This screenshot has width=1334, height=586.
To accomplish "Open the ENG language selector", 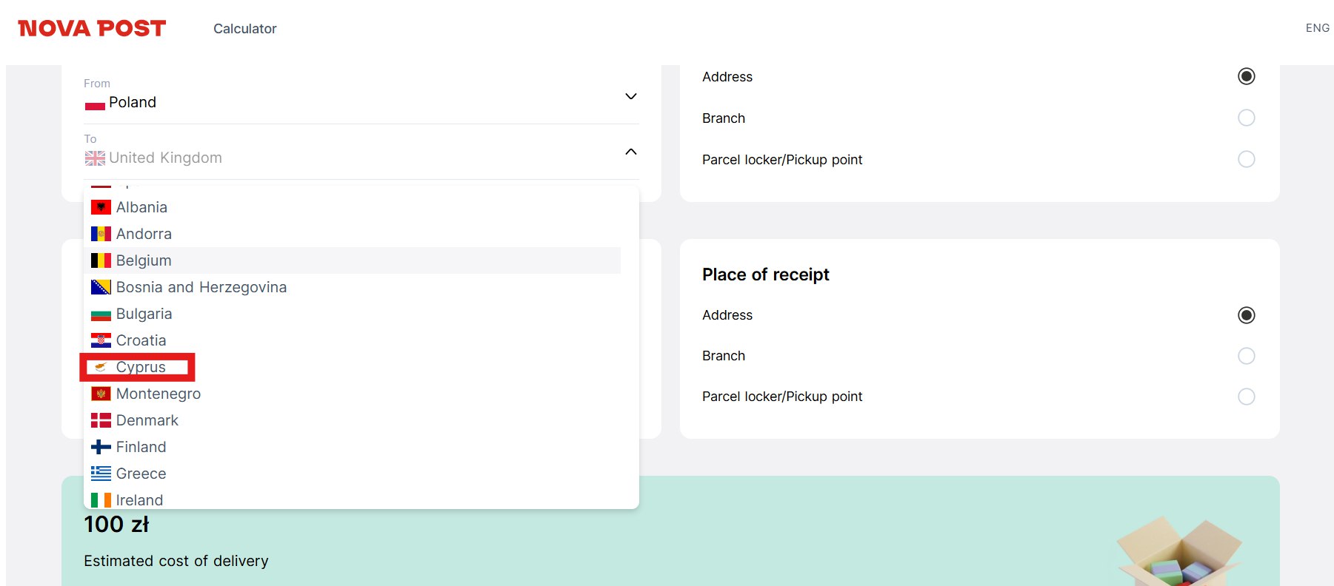I will coord(1317,28).
